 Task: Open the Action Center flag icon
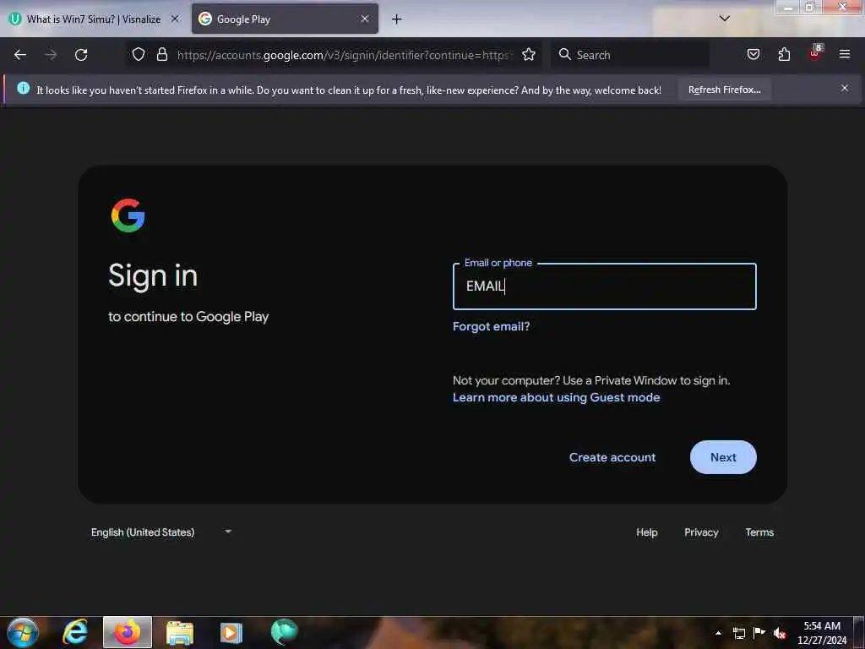[x=759, y=632]
